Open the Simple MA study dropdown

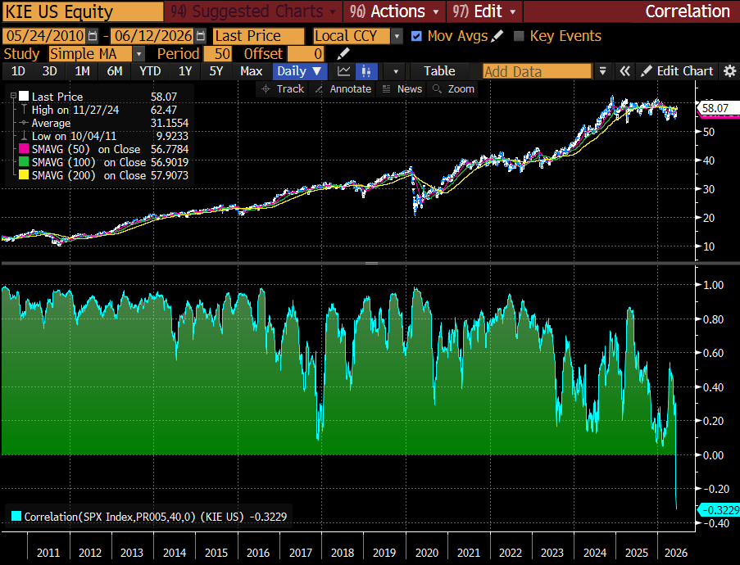tap(138, 54)
